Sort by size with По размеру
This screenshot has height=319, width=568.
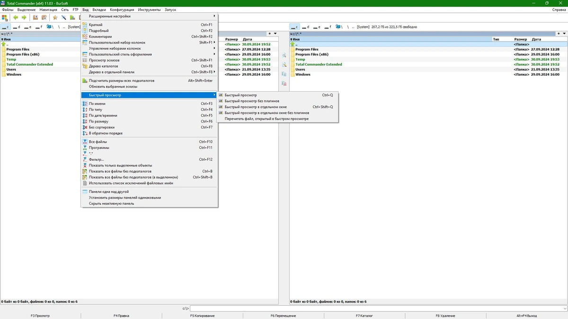[x=149, y=121]
